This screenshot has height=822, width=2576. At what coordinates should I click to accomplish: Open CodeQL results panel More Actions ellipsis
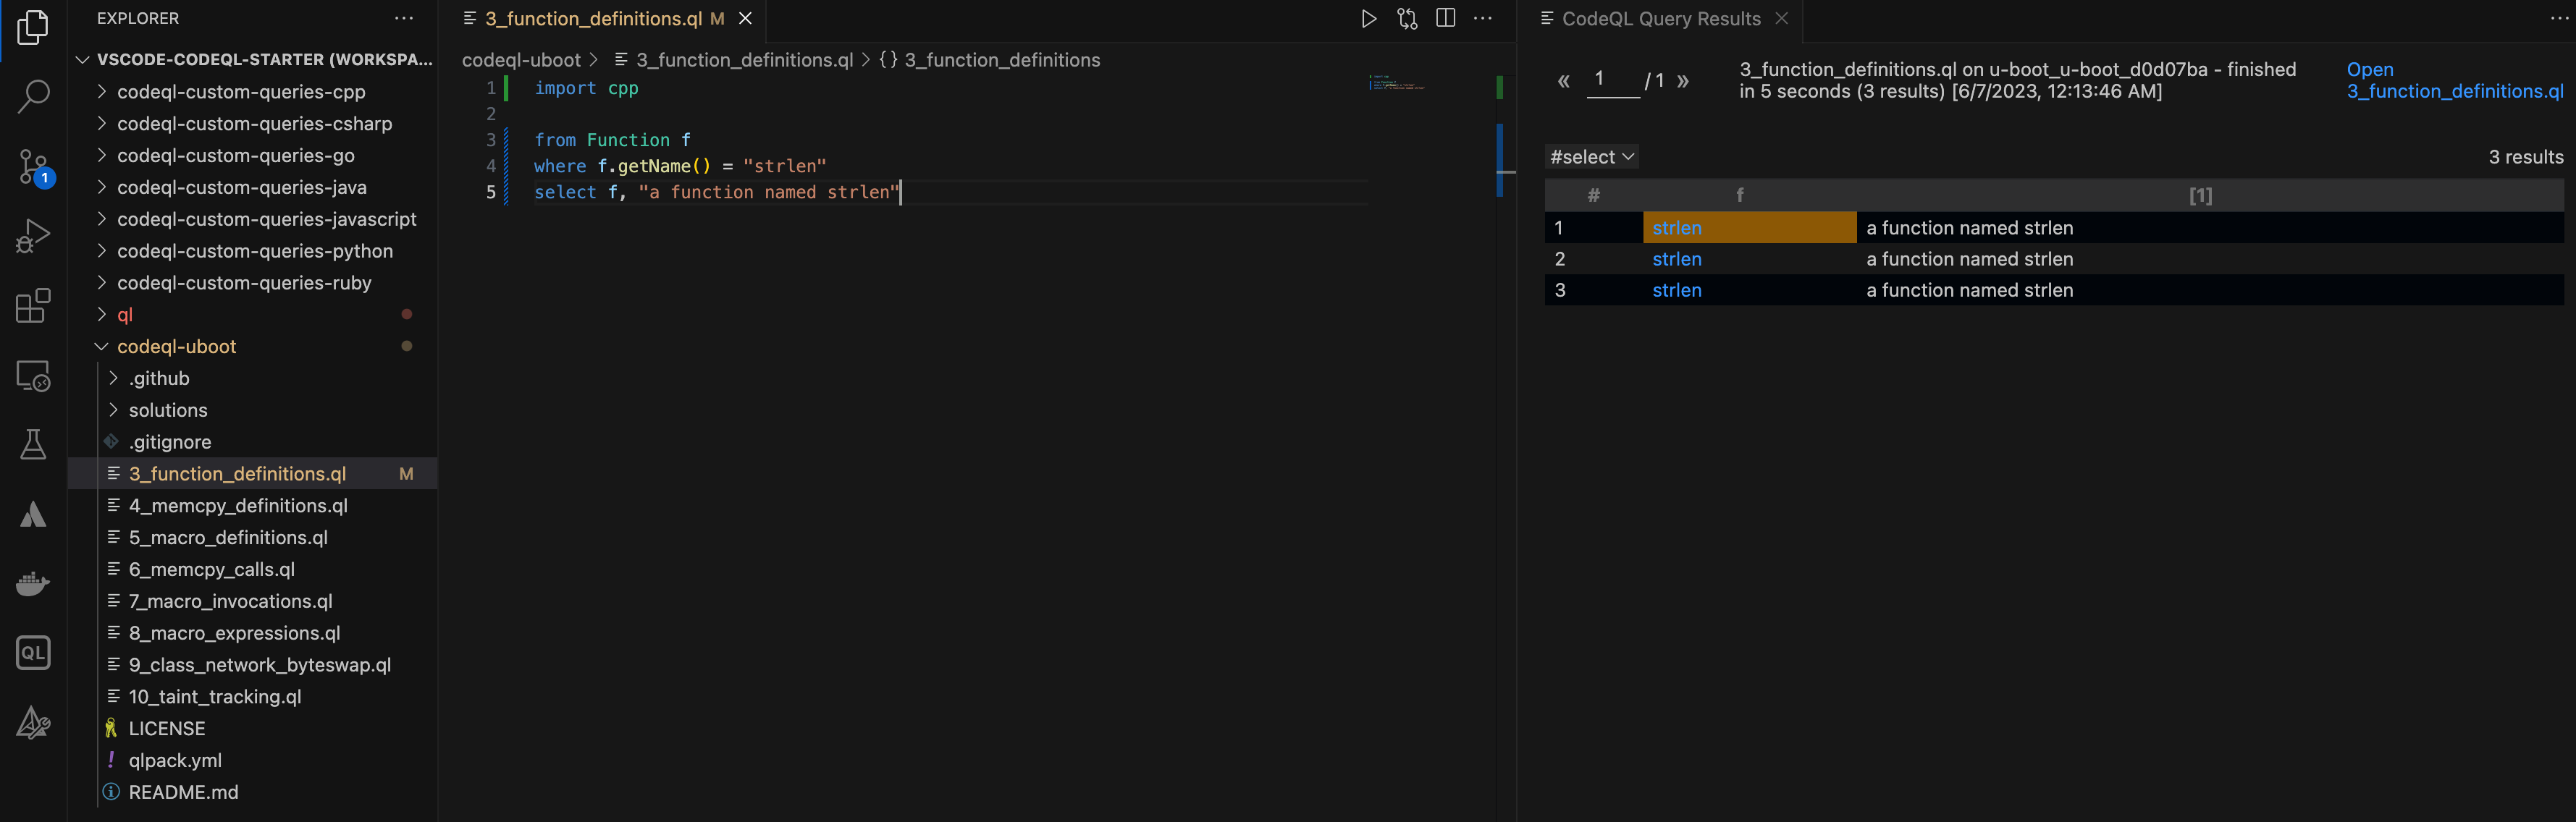(x=2559, y=19)
